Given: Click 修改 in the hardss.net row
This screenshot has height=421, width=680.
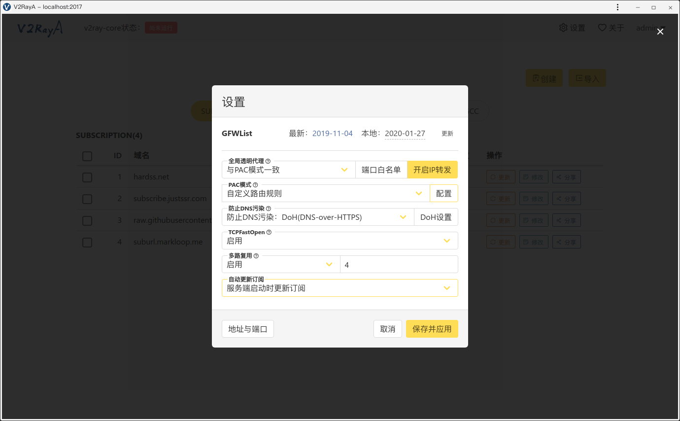Looking at the screenshot, I should 534,177.
